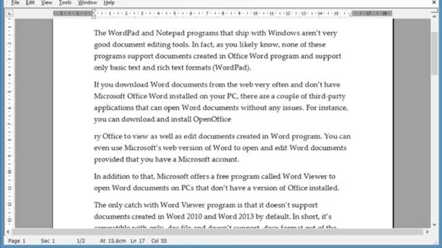Open the View menu
Screen dimensions: 442x248
point(46,3)
